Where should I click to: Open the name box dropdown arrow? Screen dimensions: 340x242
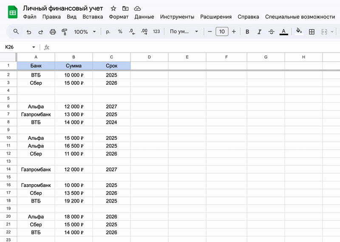pyautogui.click(x=34, y=47)
